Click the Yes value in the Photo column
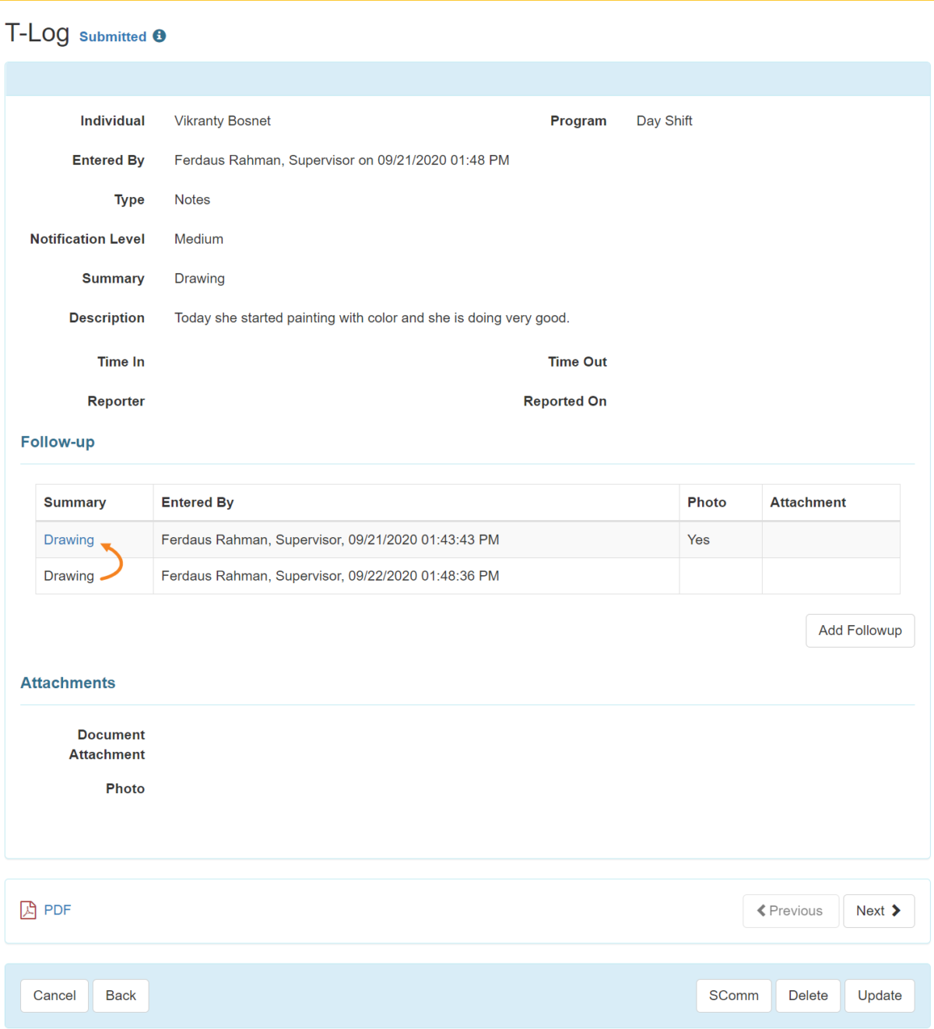 [x=697, y=539]
